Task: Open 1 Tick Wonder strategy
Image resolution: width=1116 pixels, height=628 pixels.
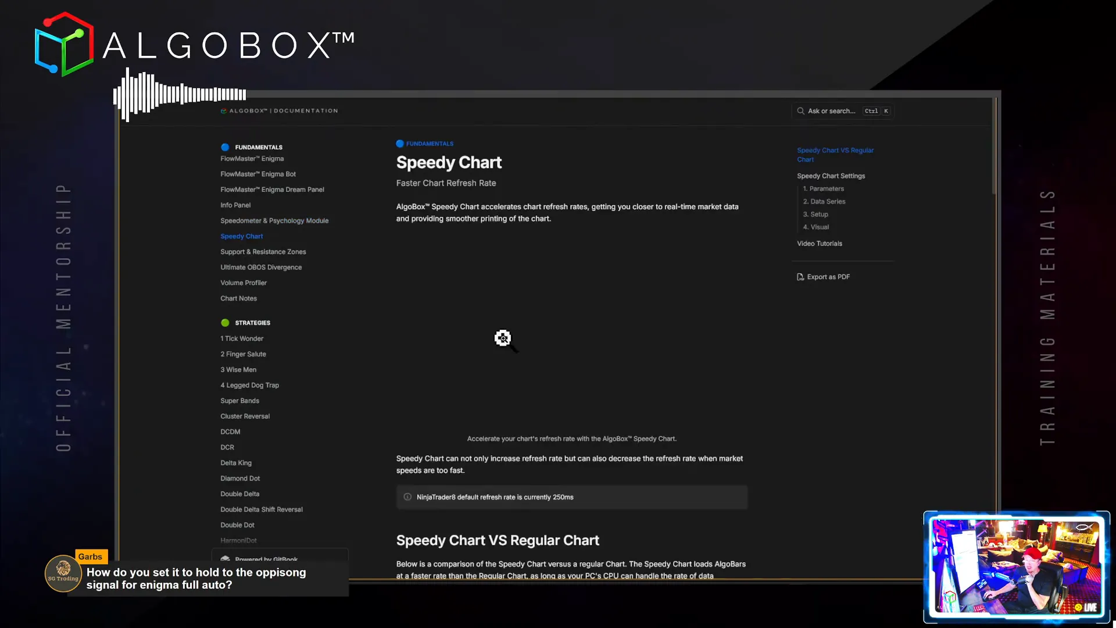Action: 242,338
